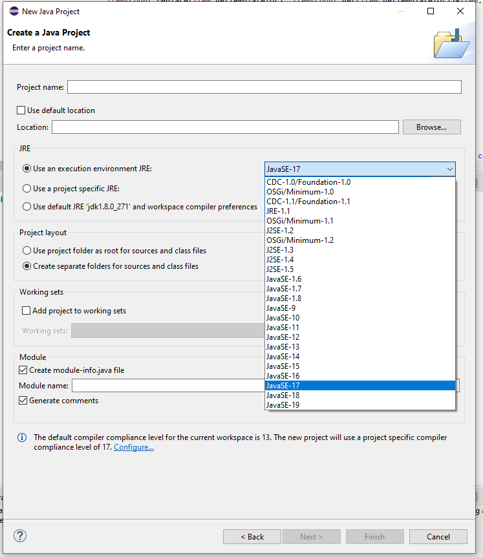Image resolution: width=483 pixels, height=557 pixels.
Task: Select JavaSE-11 from the list
Action: [283, 328]
